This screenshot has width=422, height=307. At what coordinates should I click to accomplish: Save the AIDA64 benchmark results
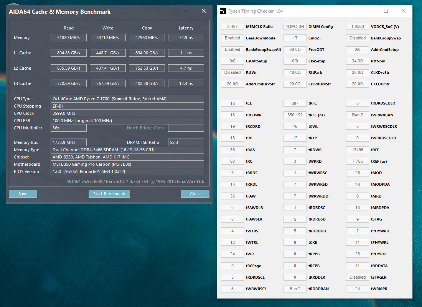[x=23, y=194]
